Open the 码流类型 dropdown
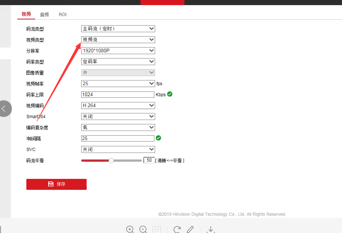Viewport: 342px width, 233px height. coord(118,29)
